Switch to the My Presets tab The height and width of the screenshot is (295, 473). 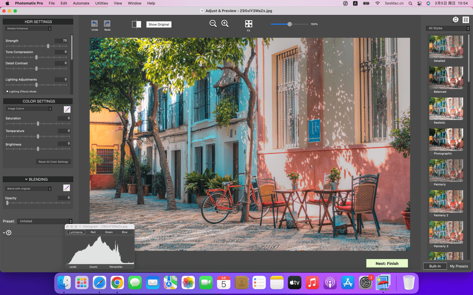pos(459,266)
